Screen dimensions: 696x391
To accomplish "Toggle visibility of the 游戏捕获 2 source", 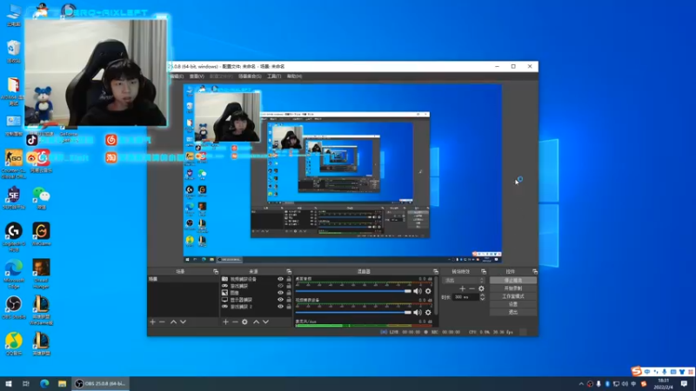I will (x=280, y=307).
